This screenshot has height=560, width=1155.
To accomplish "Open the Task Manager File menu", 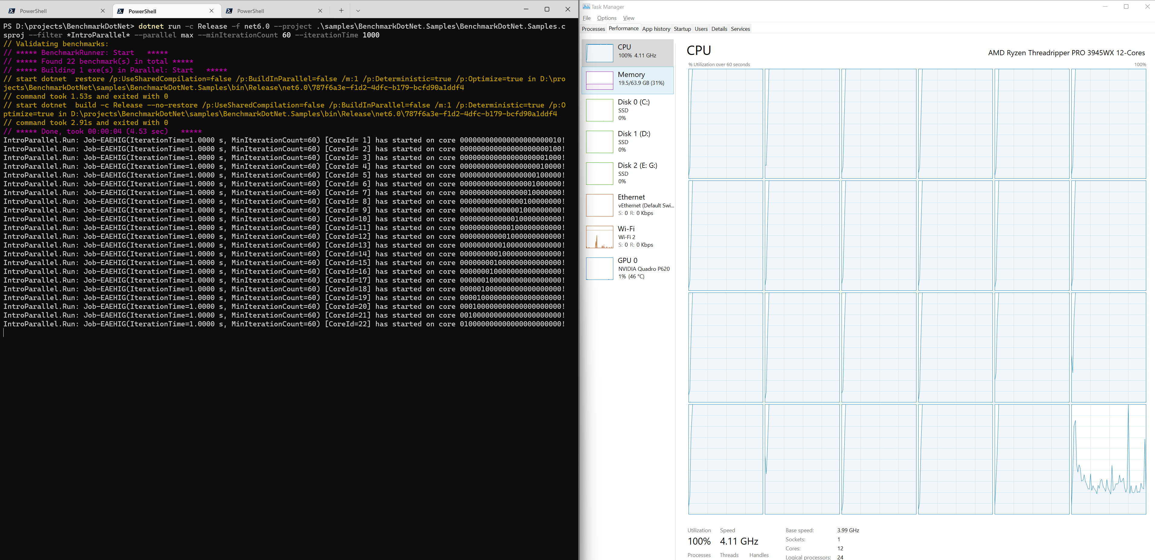I will pyautogui.click(x=586, y=18).
